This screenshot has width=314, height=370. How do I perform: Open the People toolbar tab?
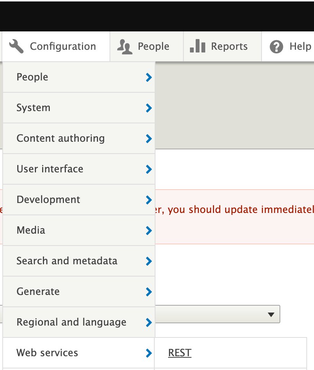tap(147, 46)
